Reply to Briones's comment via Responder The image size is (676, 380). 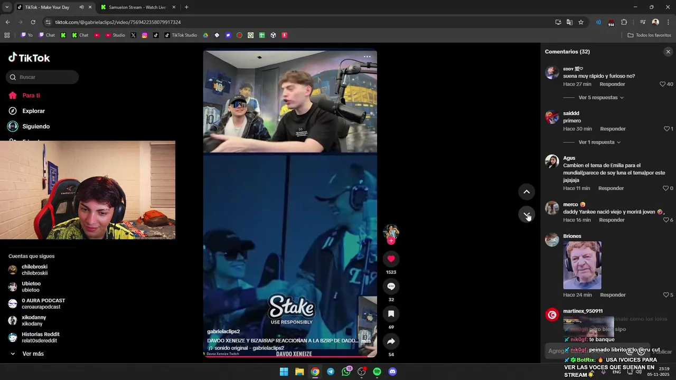tap(613, 295)
